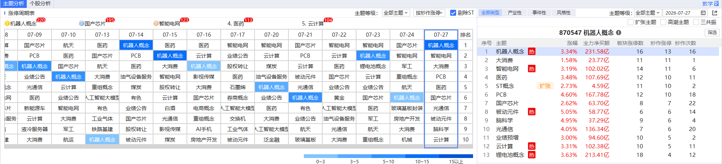Click info icon beside 870547 机器人概念

(x=619, y=33)
